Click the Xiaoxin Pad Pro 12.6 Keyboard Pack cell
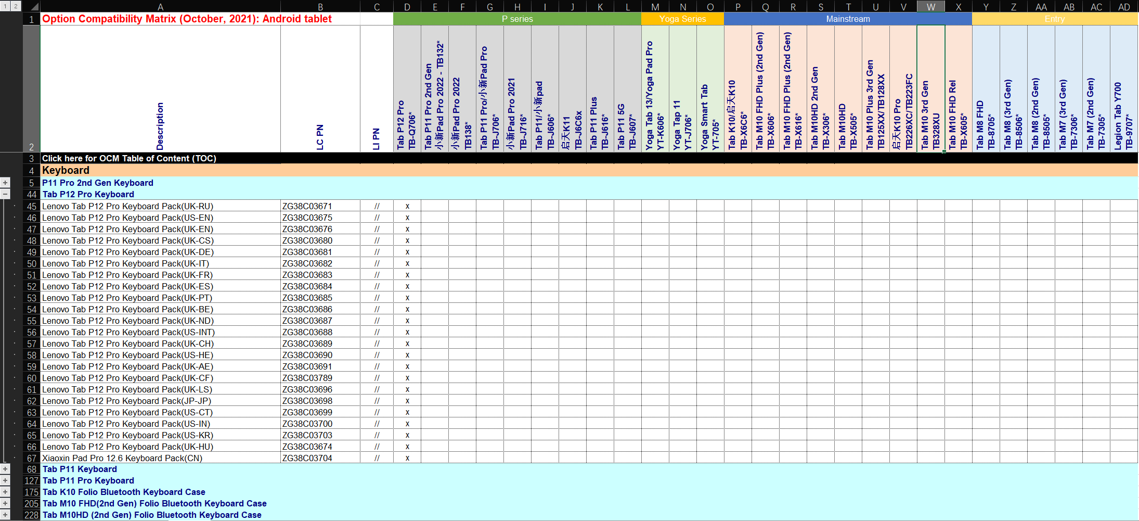1139x521 pixels. point(160,458)
